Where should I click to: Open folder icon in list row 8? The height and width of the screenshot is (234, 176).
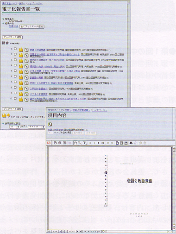coord(21,89)
